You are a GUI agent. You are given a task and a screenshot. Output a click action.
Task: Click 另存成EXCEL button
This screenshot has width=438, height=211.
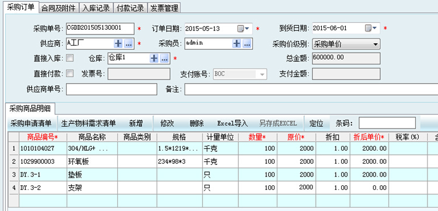coord(277,123)
